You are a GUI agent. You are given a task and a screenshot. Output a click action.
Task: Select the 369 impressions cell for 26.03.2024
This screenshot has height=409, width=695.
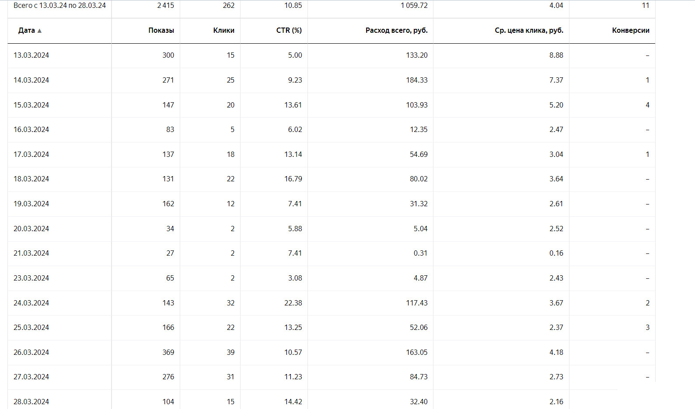168,352
